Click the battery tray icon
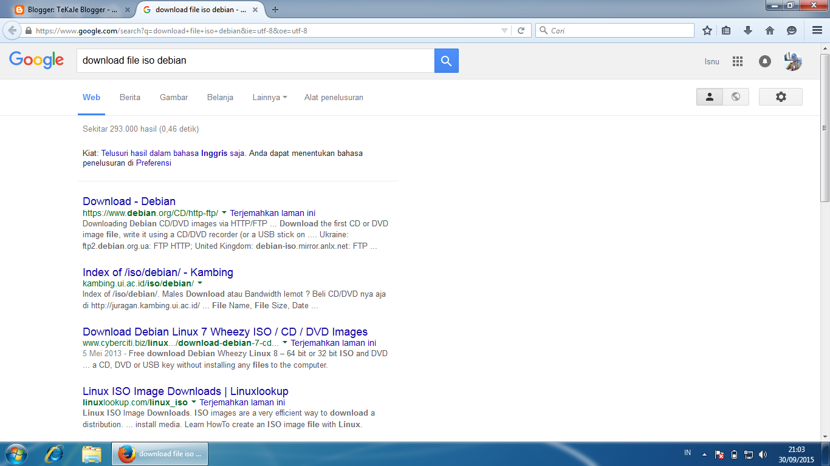 tap(734, 454)
